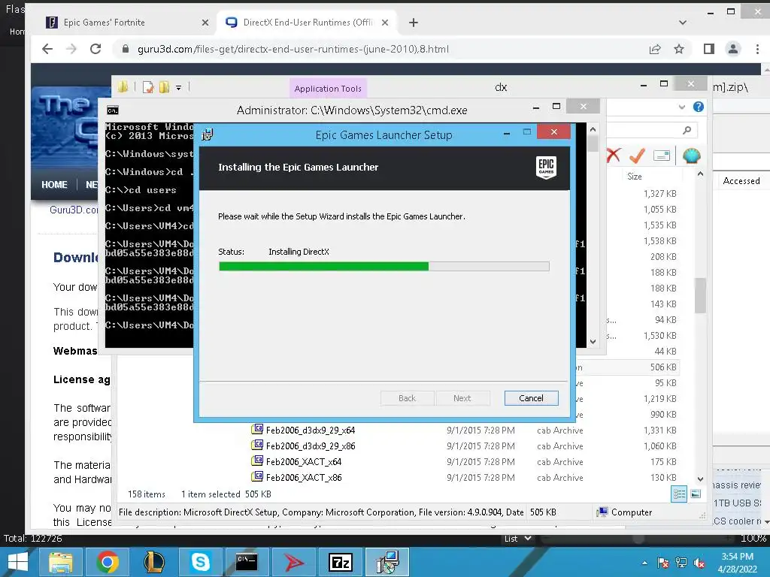Screen dimensions: 770x577
Task: Open Google Chrome from the taskbar
Action: (107, 562)
